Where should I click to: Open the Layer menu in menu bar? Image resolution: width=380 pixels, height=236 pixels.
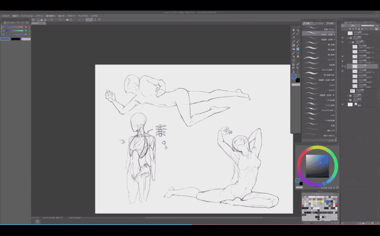(39, 16)
